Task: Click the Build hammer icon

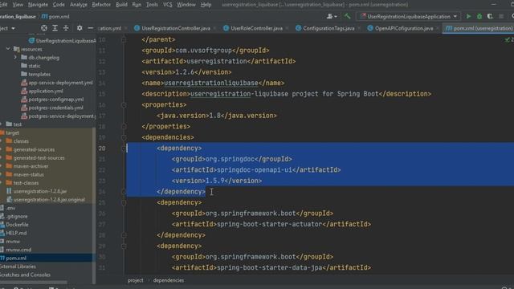Action: click(347, 16)
